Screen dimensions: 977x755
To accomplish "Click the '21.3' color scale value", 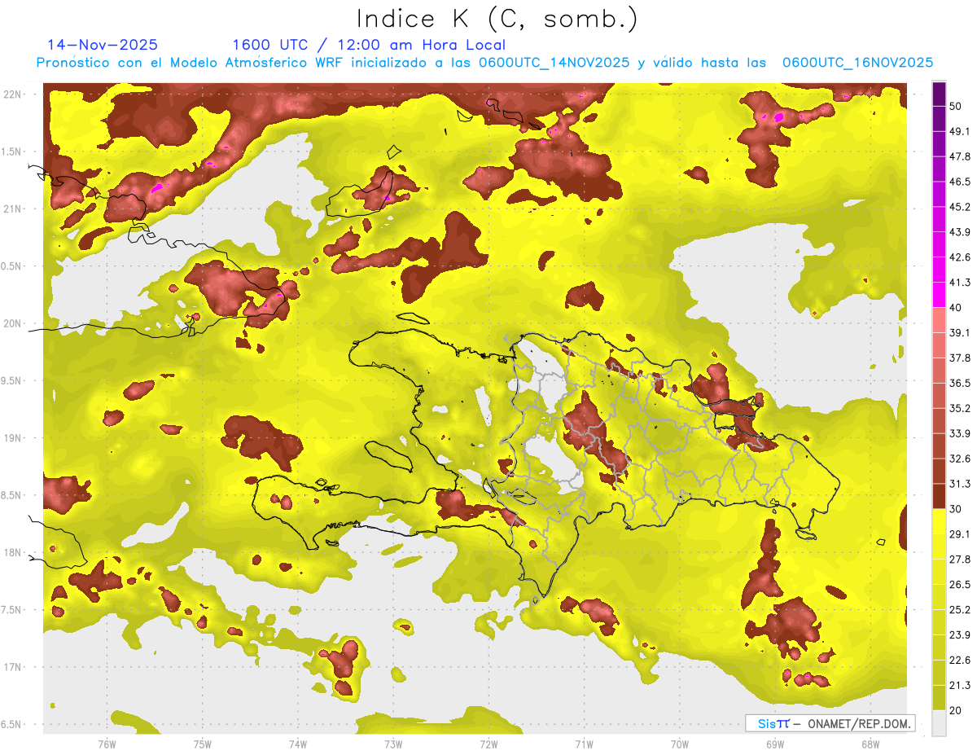I will [x=959, y=685].
